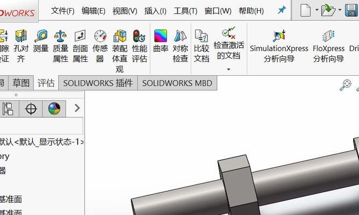
Task: Select 默认<默认_显示状态-1> tree item
Action: click(x=41, y=142)
